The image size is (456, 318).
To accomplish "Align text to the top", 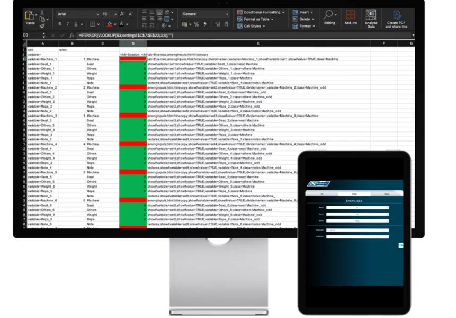I will pyautogui.click(x=144, y=12).
